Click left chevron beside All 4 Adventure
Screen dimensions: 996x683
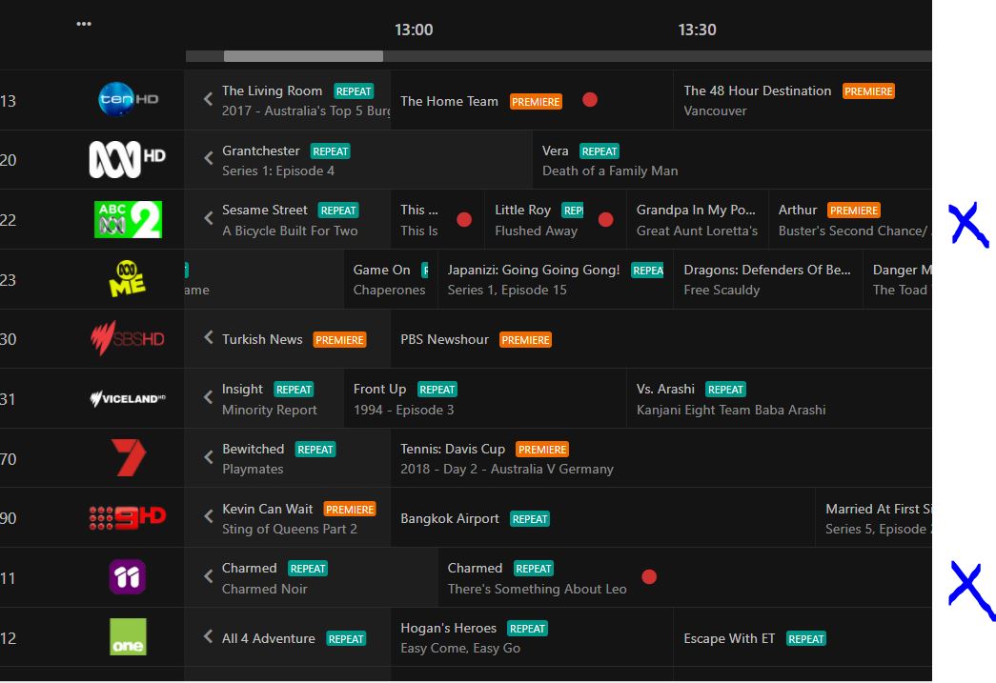(x=208, y=636)
